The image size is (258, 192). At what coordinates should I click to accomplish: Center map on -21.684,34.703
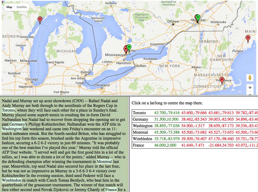(x=221, y=145)
